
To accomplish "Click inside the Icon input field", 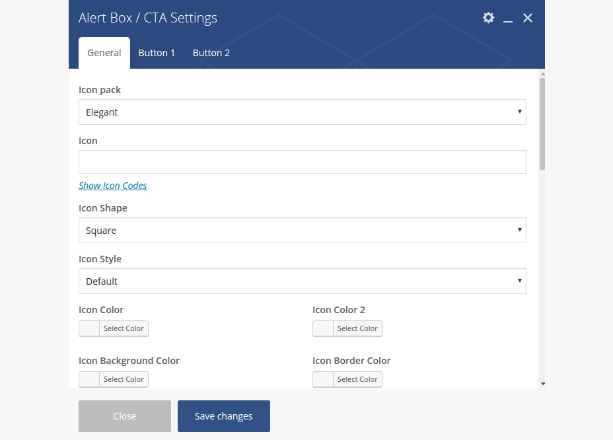I will (302, 162).
